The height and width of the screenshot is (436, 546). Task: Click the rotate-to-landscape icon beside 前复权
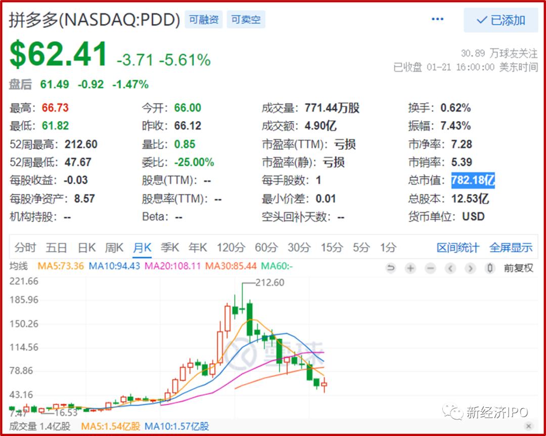[x=489, y=268]
